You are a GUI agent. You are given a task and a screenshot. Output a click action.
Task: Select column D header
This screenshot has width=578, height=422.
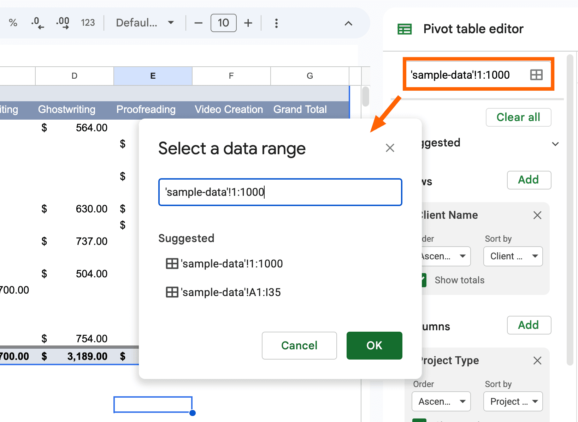click(75, 76)
